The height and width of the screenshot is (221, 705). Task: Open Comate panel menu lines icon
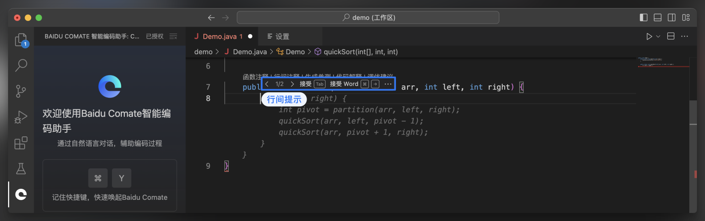(x=173, y=36)
